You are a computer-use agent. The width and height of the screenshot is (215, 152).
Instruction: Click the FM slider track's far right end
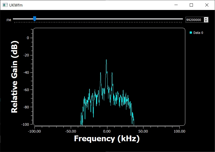[x=182, y=19]
